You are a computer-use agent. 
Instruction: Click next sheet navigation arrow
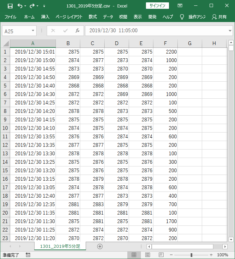tap(20, 246)
